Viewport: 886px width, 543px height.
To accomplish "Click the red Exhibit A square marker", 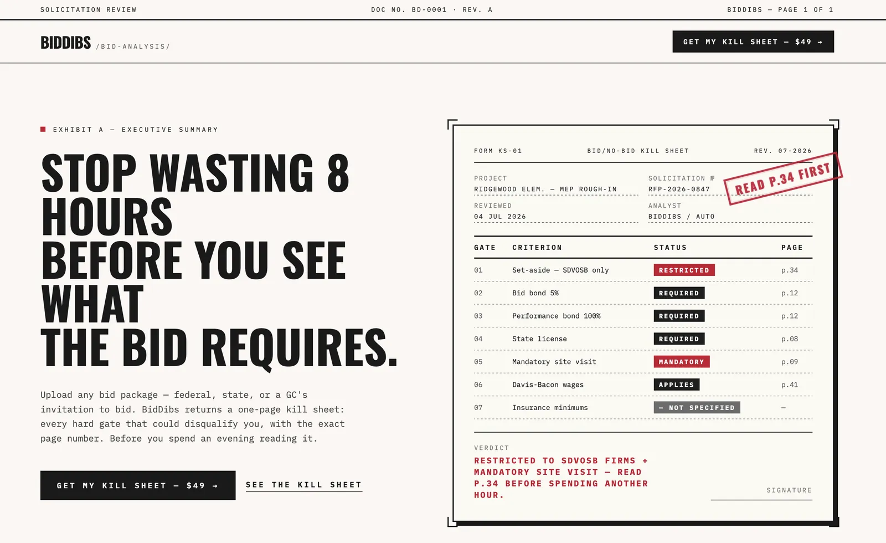I will pyautogui.click(x=43, y=129).
